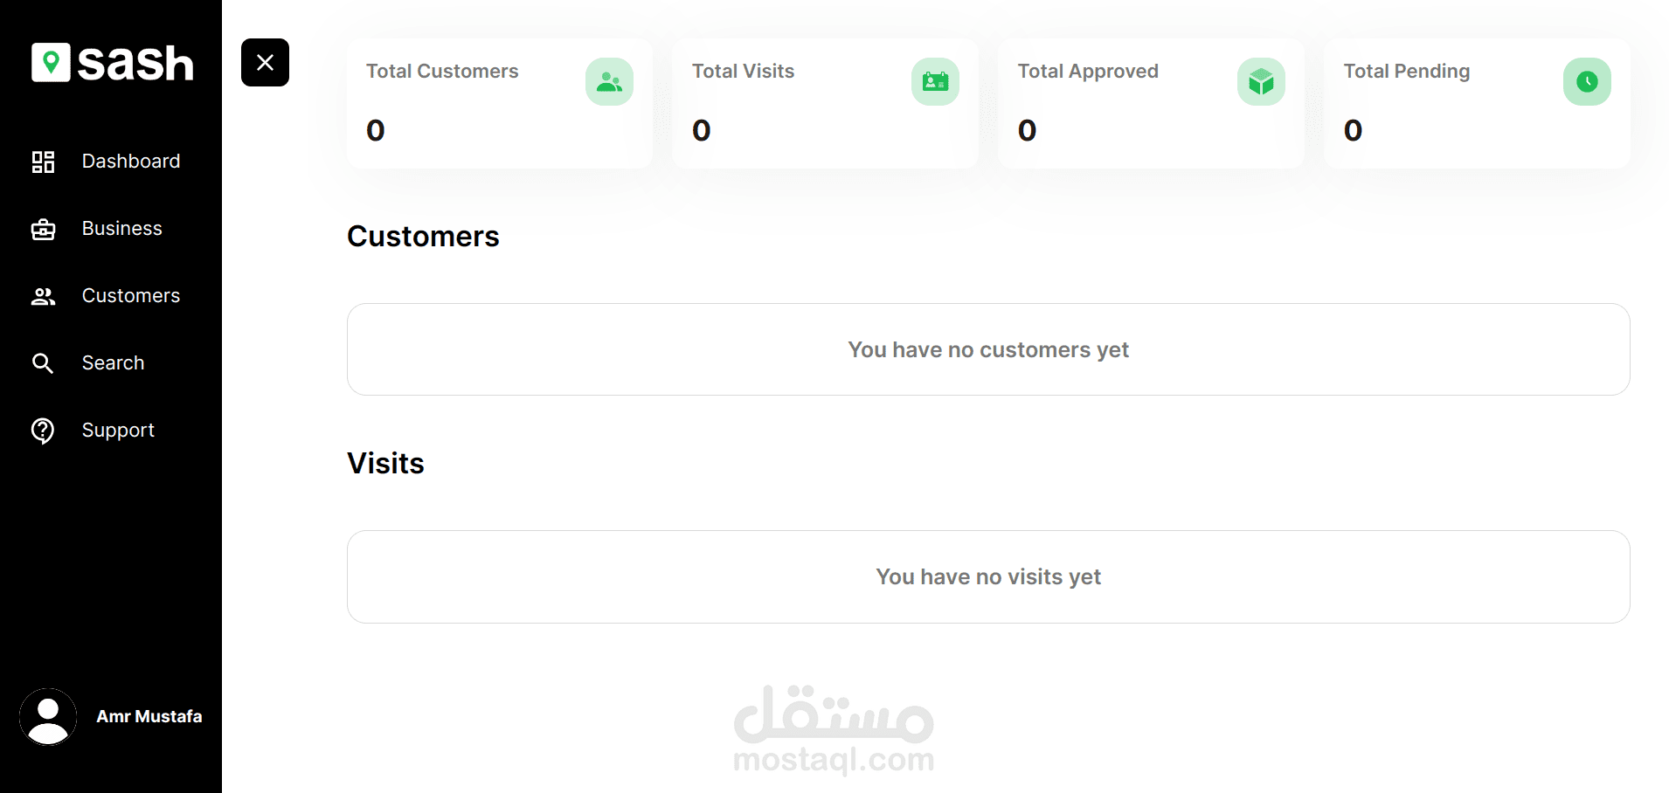
Task: Click the empty visits message panel
Action: tap(987, 576)
